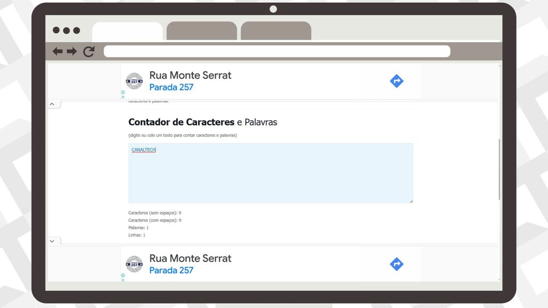This screenshot has height=308, width=548.
Task: Click top ad 'Parada 257' link
Action: [x=171, y=87]
